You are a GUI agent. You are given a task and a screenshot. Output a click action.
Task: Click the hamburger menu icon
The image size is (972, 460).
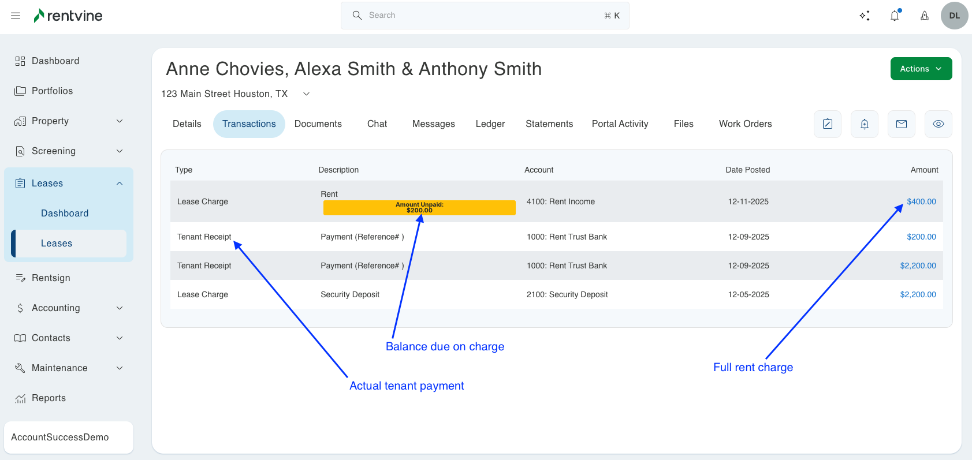point(16,16)
